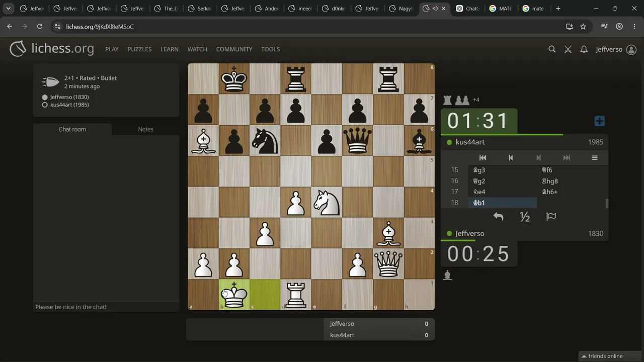Open the browser three-dot menu
The image size is (644, 362).
coord(634,27)
